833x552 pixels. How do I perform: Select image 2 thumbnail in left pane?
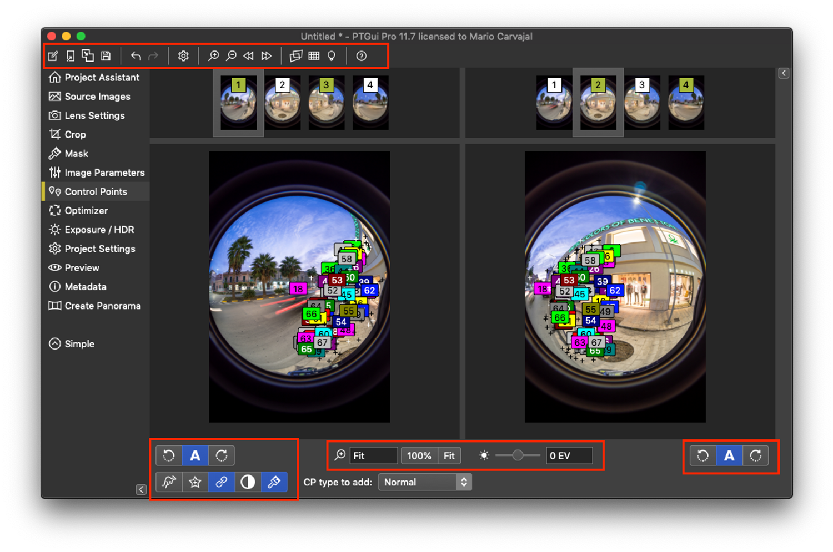click(x=282, y=103)
